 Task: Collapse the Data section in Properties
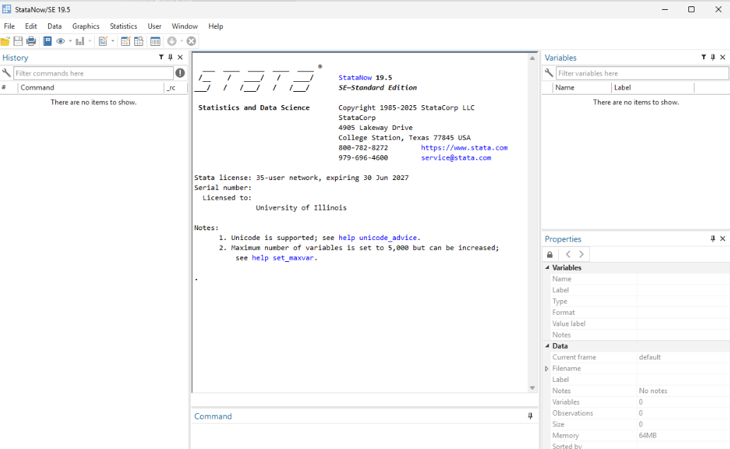click(x=547, y=346)
